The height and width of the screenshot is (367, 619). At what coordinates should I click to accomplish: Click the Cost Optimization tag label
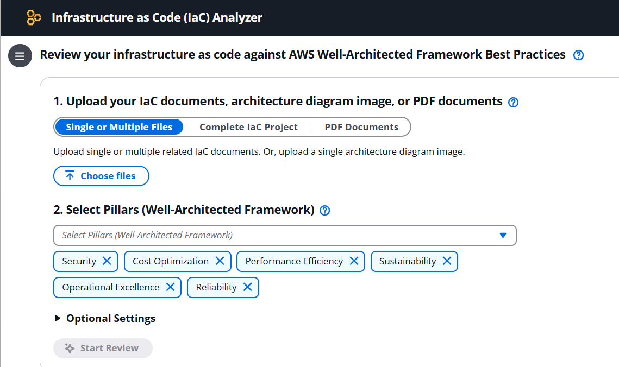coord(171,261)
